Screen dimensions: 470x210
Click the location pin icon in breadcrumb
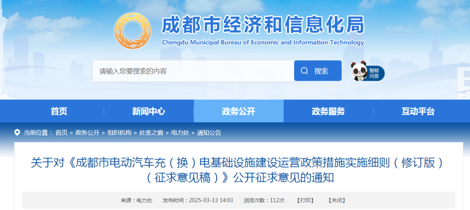click(17, 133)
